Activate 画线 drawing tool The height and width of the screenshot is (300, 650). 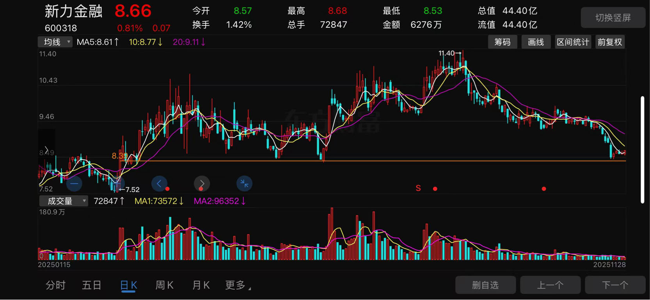coord(536,42)
